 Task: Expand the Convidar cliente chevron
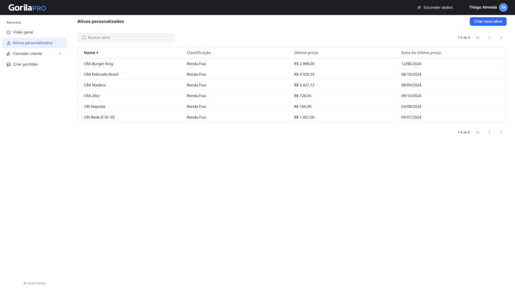[x=60, y=54]
